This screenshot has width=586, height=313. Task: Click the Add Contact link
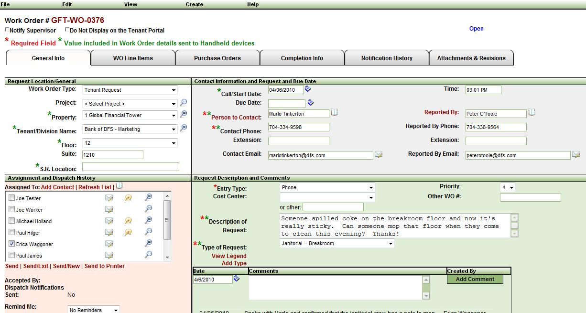[57, 187]
